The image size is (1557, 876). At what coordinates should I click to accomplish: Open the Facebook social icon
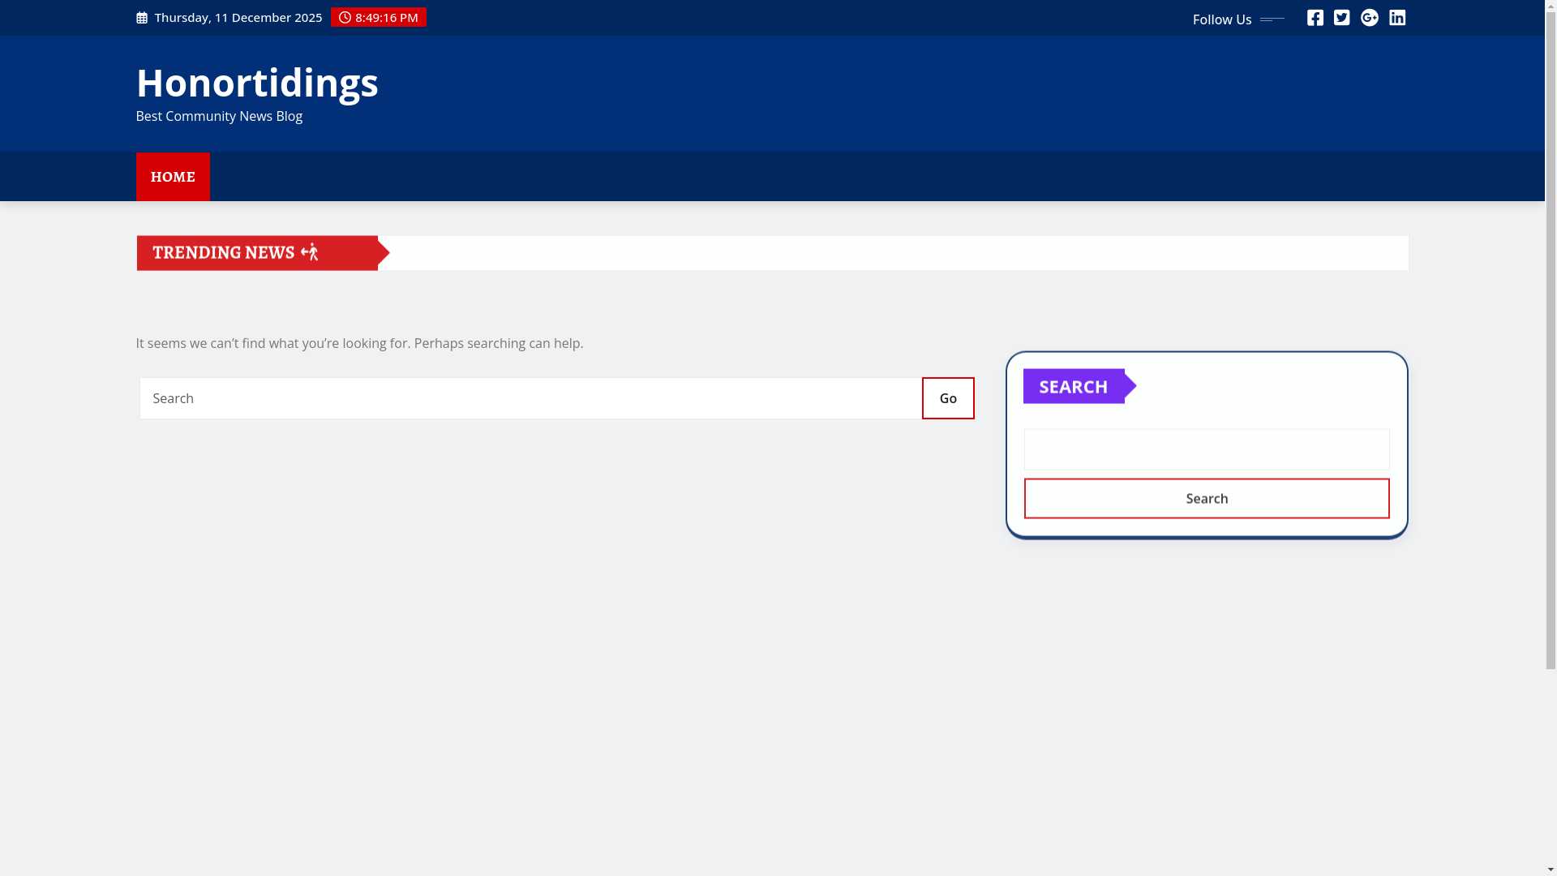[1315, 18]
